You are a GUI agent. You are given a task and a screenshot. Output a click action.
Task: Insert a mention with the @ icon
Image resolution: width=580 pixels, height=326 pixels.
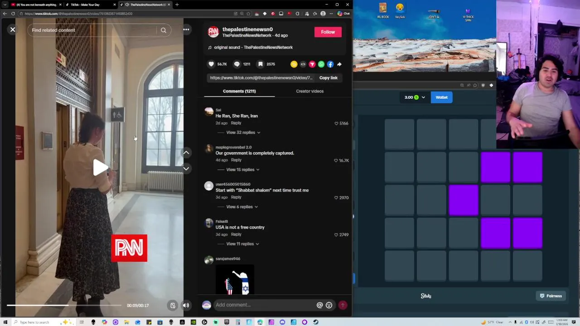(320, 305)
